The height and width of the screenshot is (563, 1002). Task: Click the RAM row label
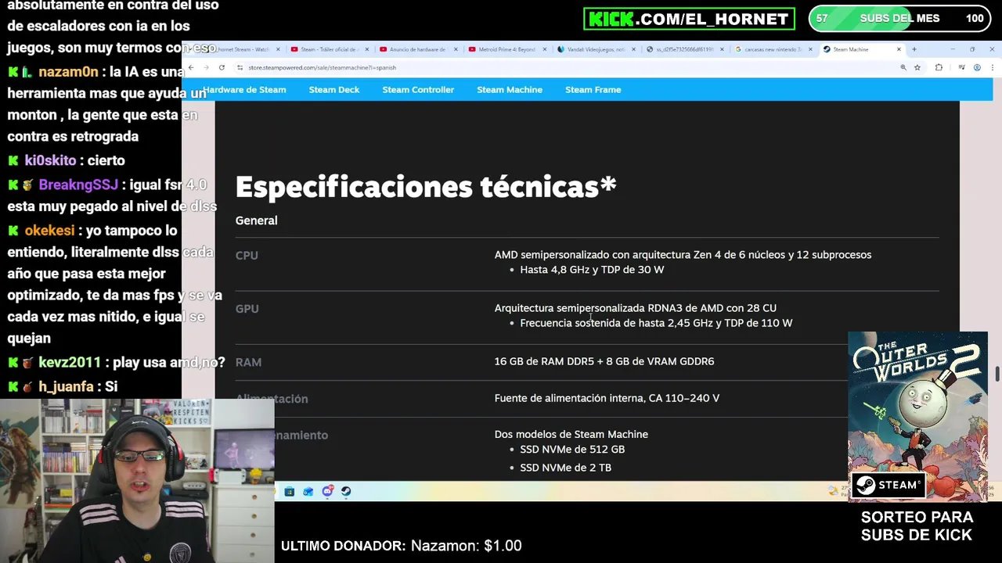(x=248, y=362)
